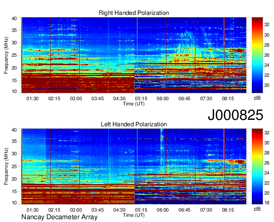
Task: Click the 01:30 tick on the lower time axis
Action: [33, 210]
